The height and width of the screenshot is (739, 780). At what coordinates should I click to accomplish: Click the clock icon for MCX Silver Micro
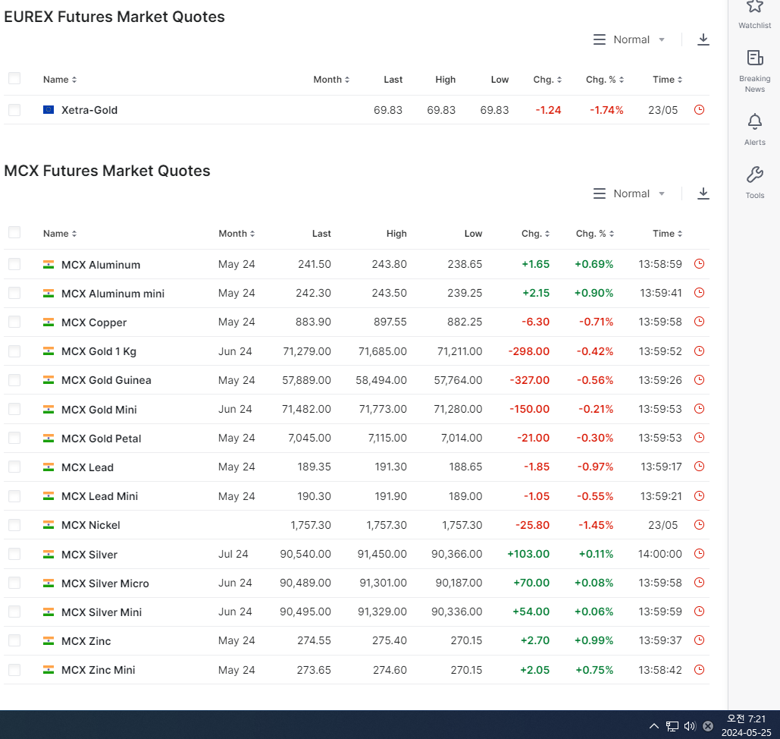699,583
